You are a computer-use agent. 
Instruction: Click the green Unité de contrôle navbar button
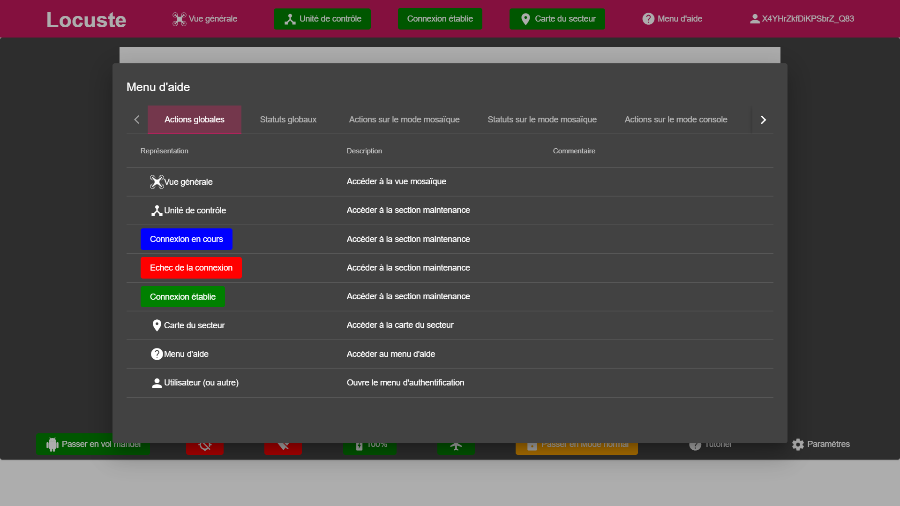[x=322, y=19]
